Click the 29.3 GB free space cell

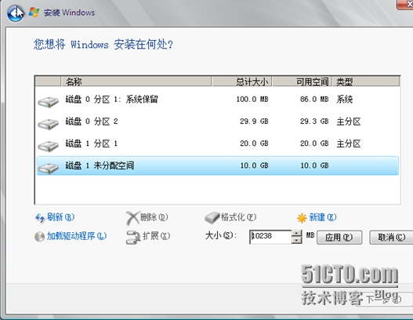pyautogui.click(x=314, y=122)
